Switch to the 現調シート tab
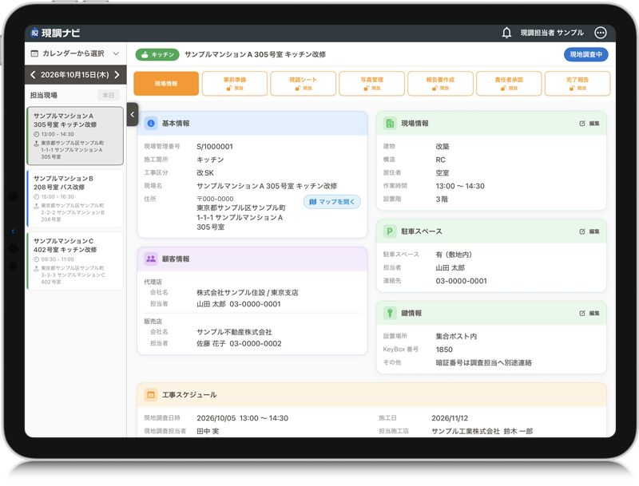 coord(304,84)
